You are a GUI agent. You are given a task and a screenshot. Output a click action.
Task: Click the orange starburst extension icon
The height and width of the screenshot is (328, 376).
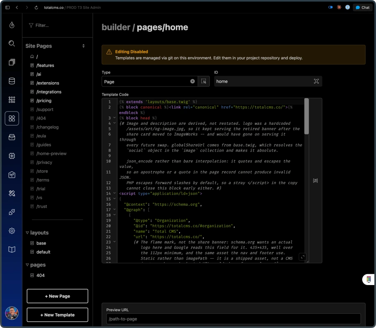click(x=339, y=7)
